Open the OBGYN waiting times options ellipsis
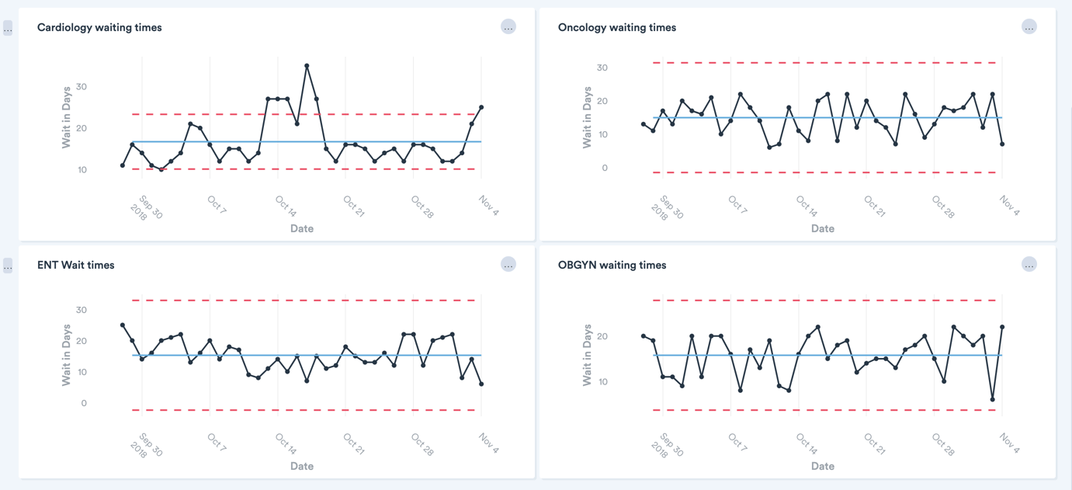The height and width of the screenshot is (490, 1072). [x=1029, y=264]
